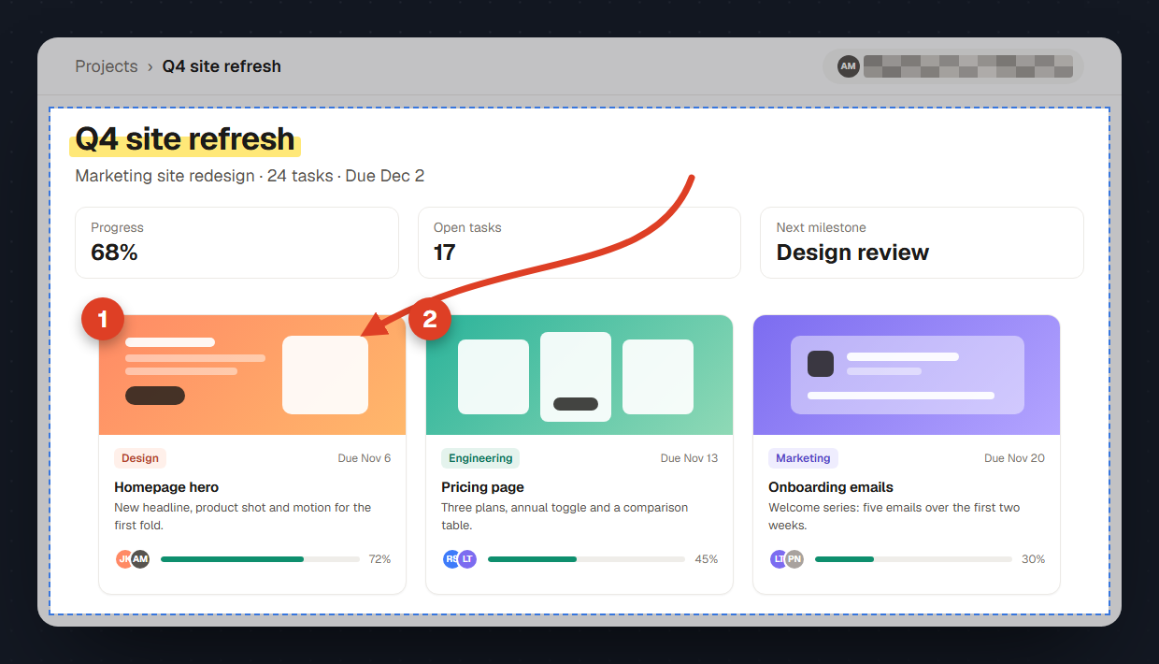
Task: Select the LT avatar on Pricing page card
Action: pos(467,559)
